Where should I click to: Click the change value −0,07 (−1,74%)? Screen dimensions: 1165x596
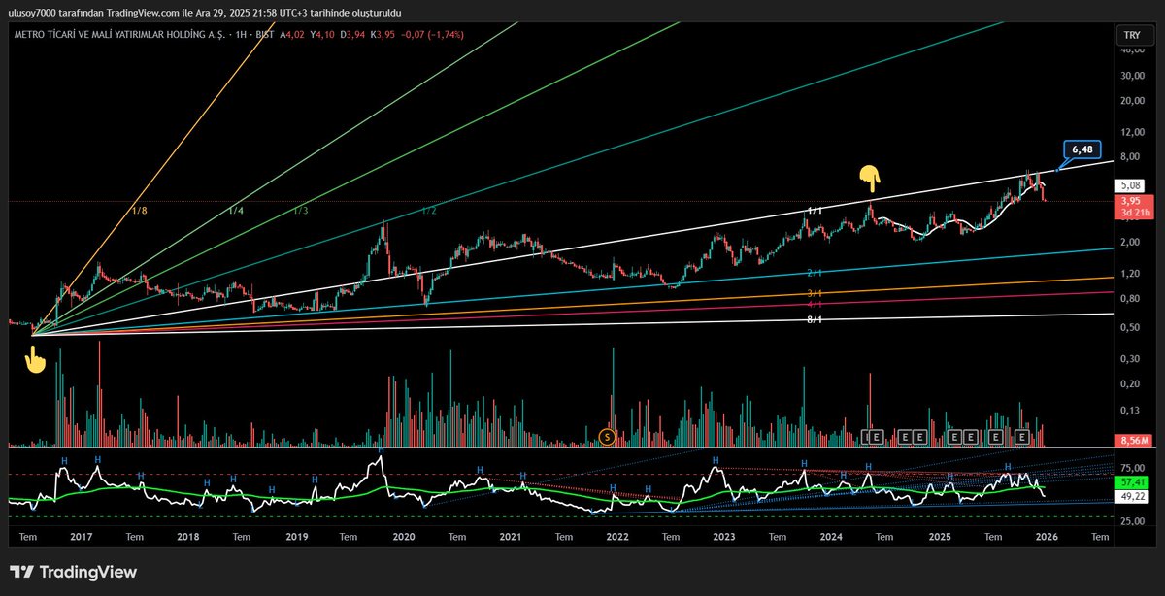[432, 35]
